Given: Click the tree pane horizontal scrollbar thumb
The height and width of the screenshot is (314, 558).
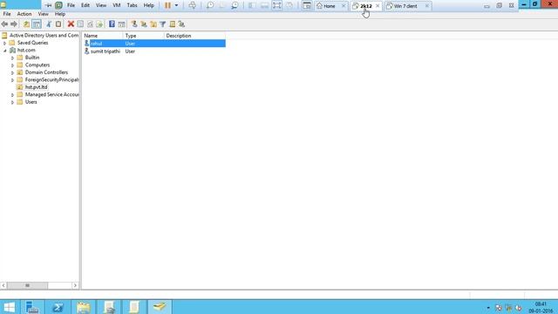Looking at the screenshot, I should 27,285.
